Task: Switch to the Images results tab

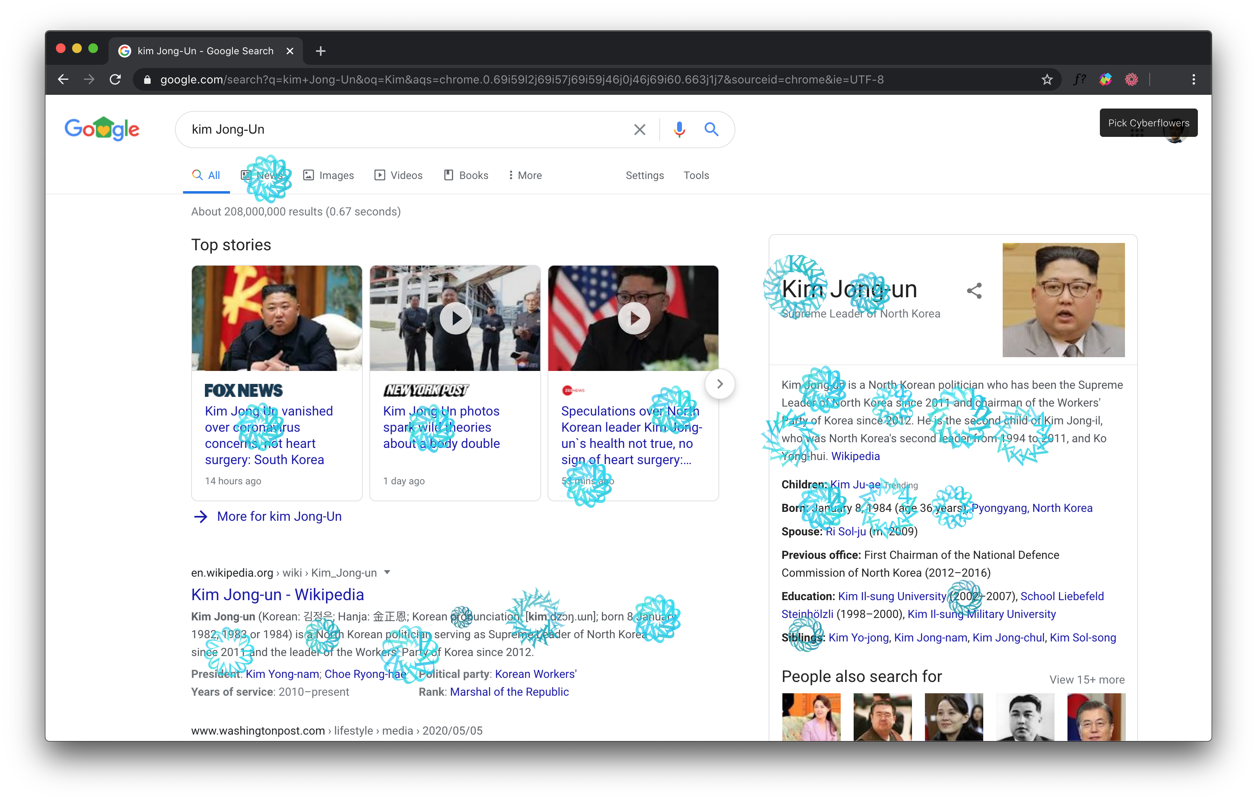Action: point(329,175)
